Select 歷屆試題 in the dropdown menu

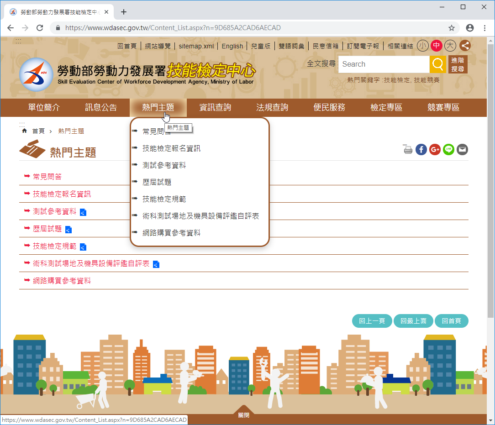click(157, 182)
